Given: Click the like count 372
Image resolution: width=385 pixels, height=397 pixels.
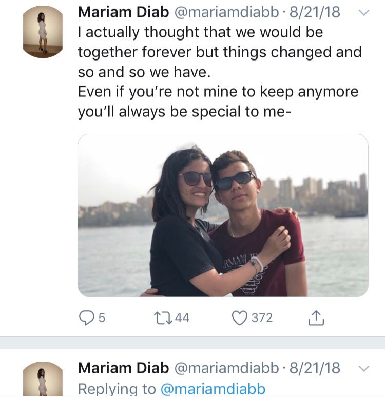Looking at the screenshot, I should click(x=261, y=318).
